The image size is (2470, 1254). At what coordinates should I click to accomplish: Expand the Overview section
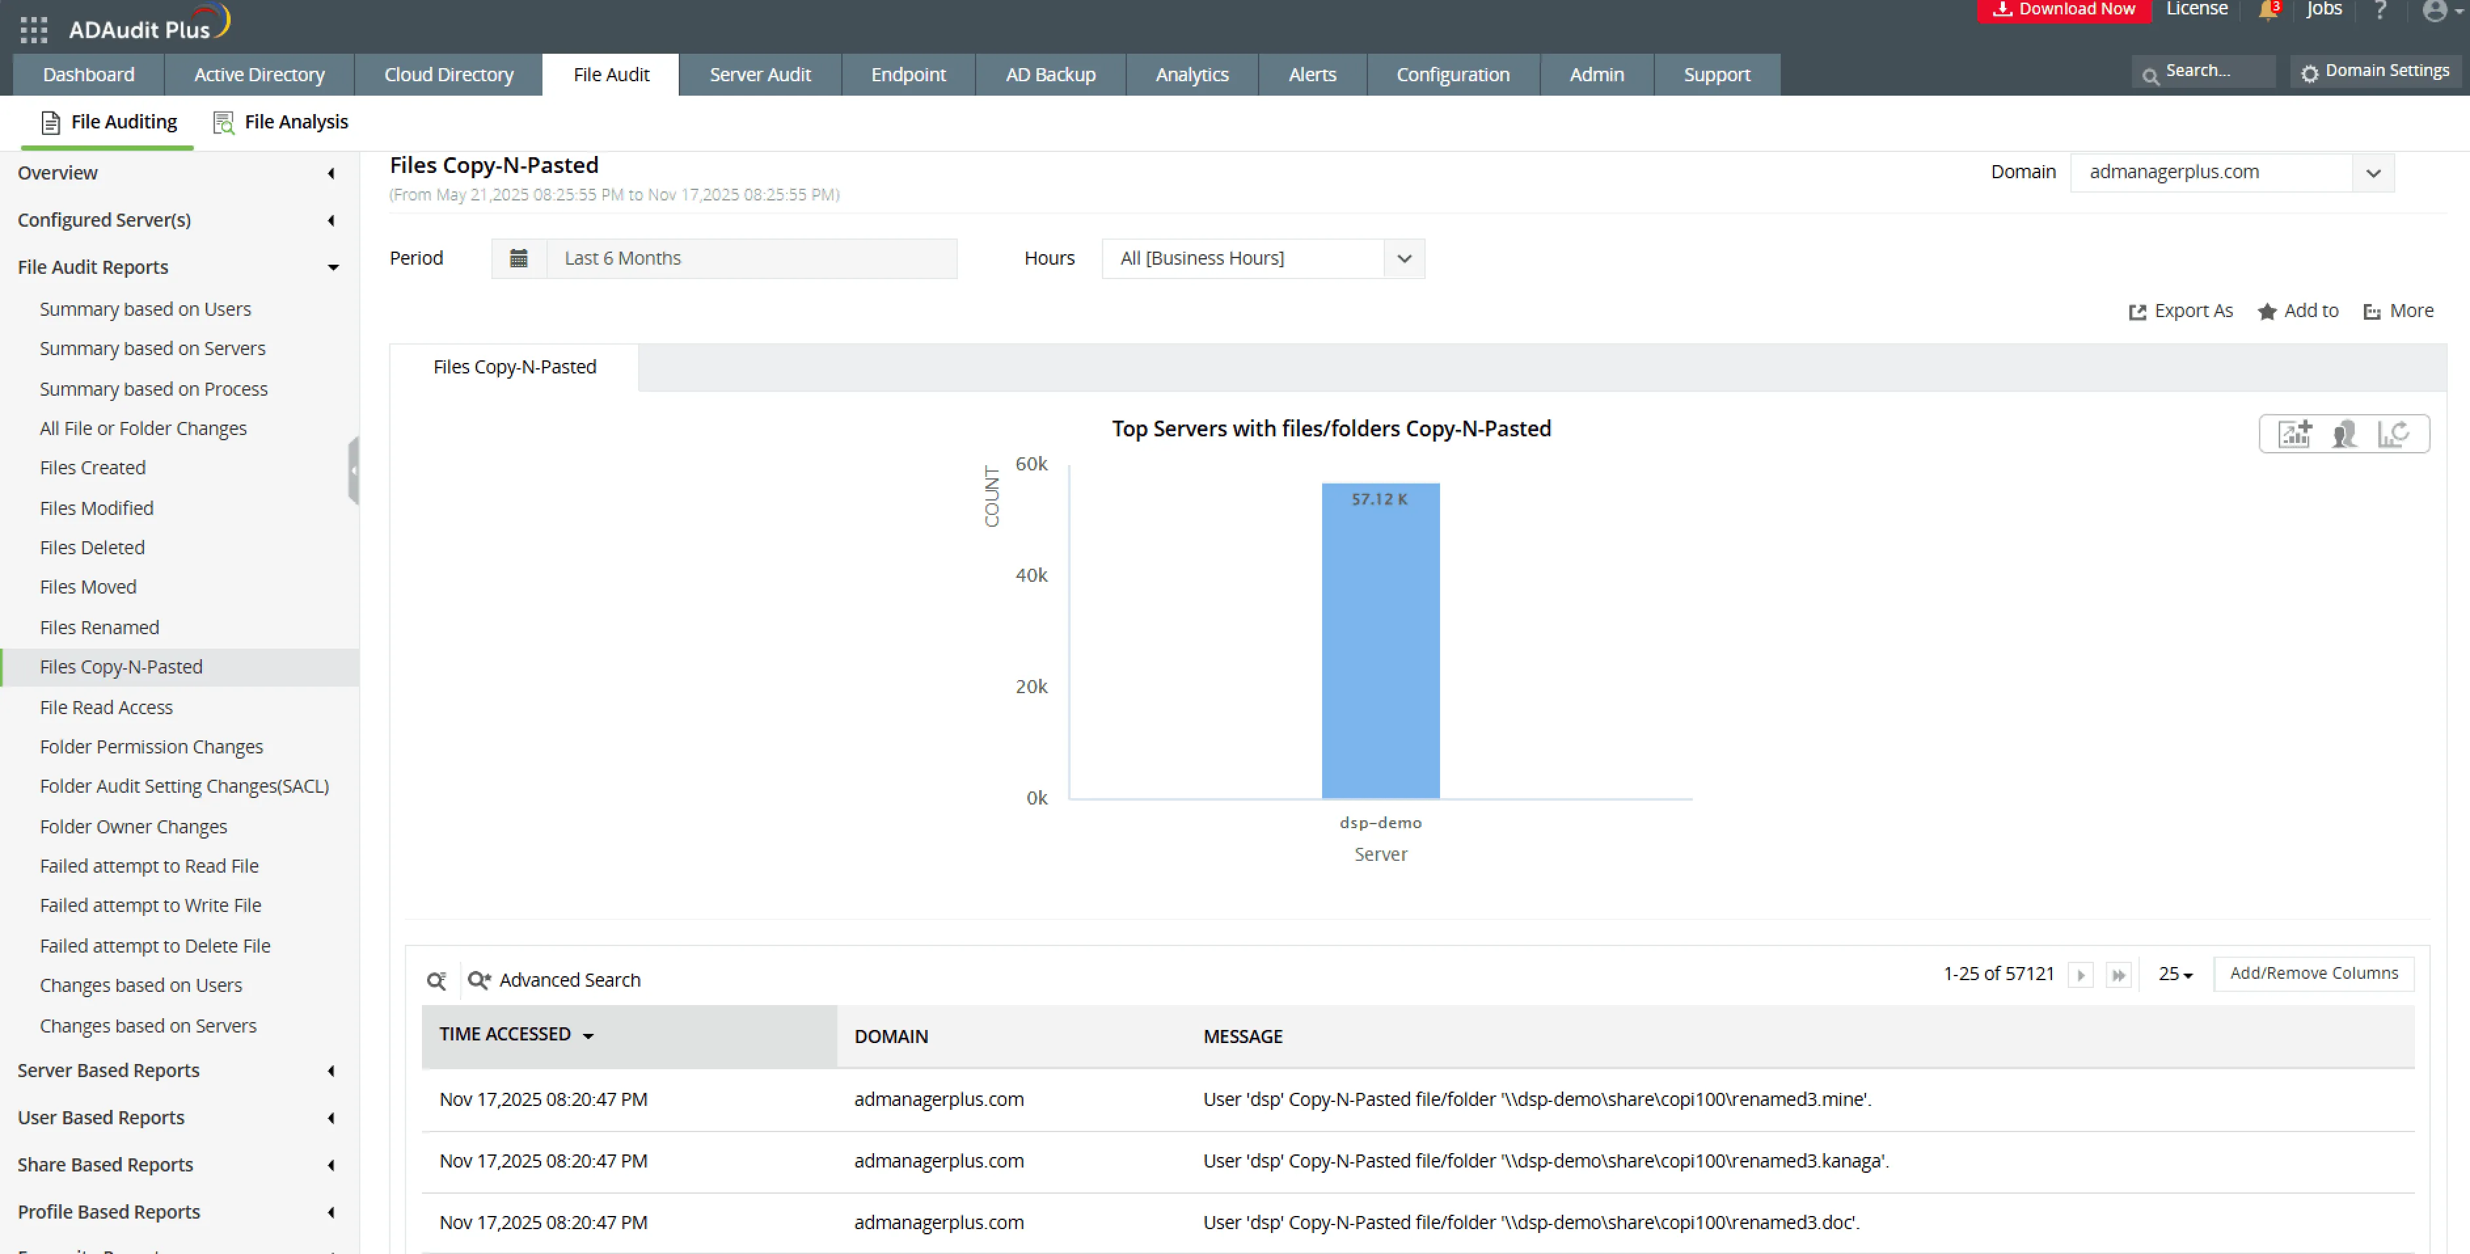[178, 174]
